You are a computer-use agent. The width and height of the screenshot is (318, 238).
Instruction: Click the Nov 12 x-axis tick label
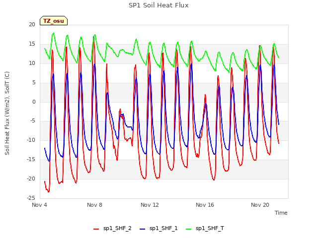coord(150,205)
